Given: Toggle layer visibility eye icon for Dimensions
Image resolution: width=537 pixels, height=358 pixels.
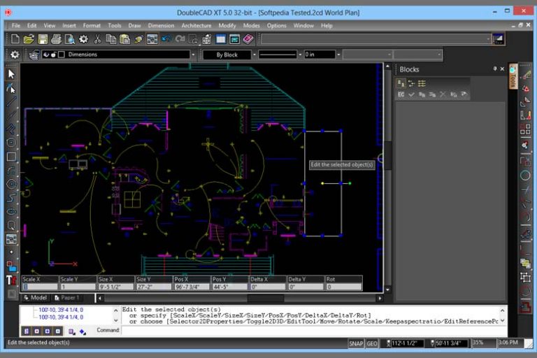Looking at the screenshot, I should click(x=46, y=55).
